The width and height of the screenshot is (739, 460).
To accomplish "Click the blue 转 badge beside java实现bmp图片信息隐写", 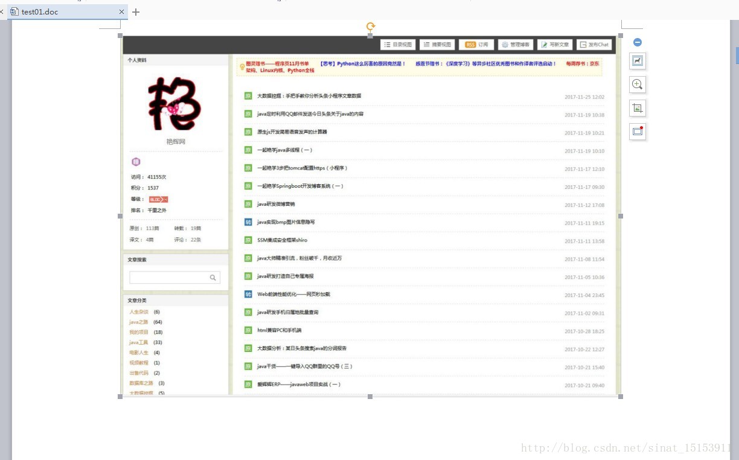I will pyautogui.click(x=248, y=222).
